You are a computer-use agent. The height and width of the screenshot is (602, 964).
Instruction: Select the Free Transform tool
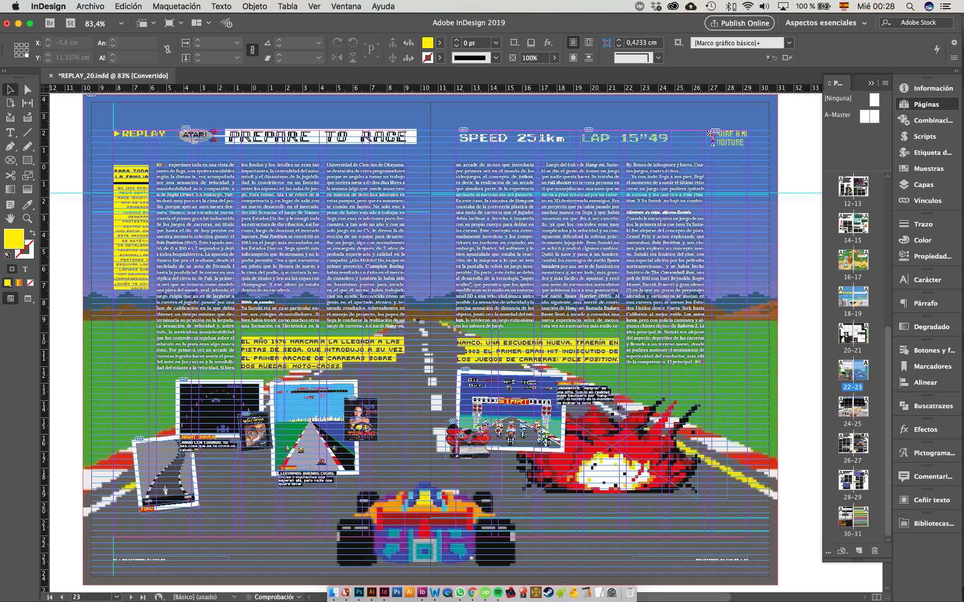[x=27, y=175]
